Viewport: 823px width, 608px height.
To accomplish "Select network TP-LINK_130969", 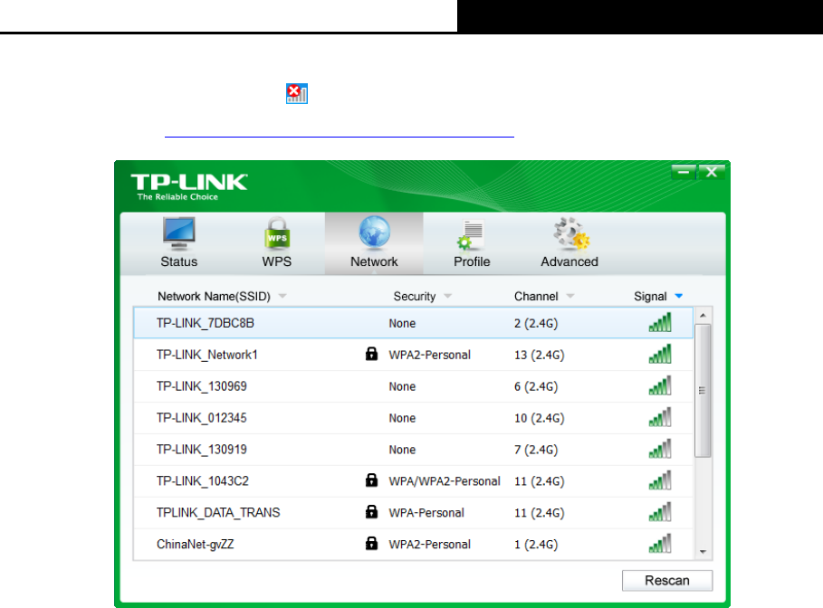I will click(x=414, y=386).
